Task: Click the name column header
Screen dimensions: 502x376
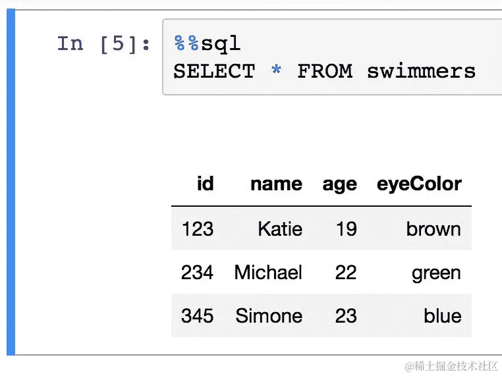Action: click(x=276, y=184)
